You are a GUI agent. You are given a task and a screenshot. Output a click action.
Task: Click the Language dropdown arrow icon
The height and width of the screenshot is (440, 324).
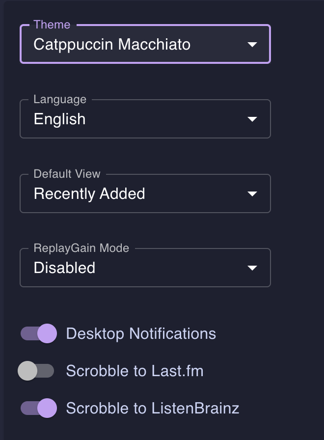pos(252,119)
